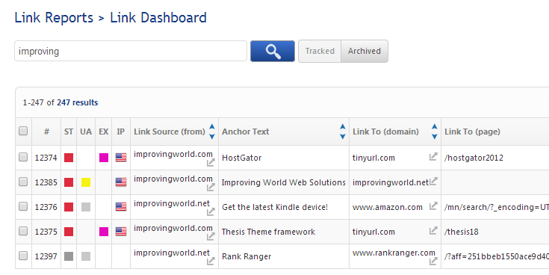Screen dimensions: 549x275
Task: Open Link Reports breadcrumb link
Action: point(54,17)
